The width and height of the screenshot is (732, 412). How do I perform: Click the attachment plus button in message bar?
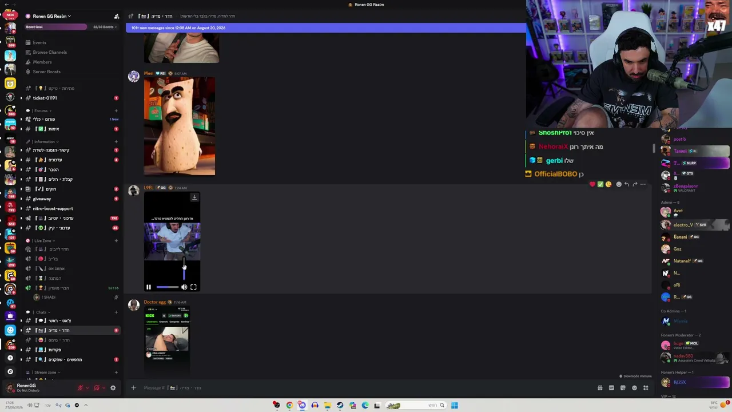point(133,388)
